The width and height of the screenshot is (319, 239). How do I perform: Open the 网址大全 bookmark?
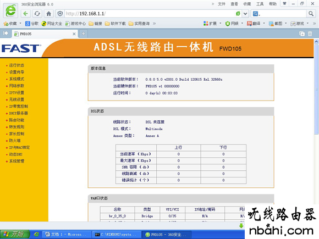coord(52,24)
